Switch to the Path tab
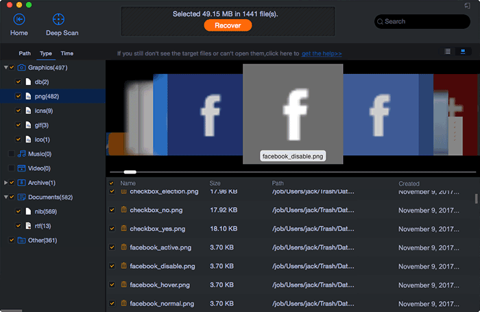 (x=25, y=53)
